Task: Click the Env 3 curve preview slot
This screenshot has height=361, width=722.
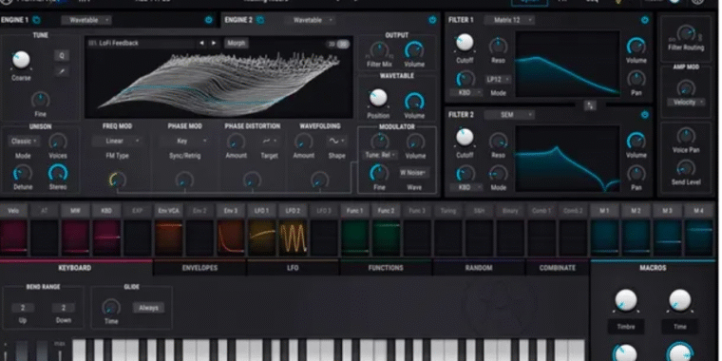Action: (x=231, y=237)
